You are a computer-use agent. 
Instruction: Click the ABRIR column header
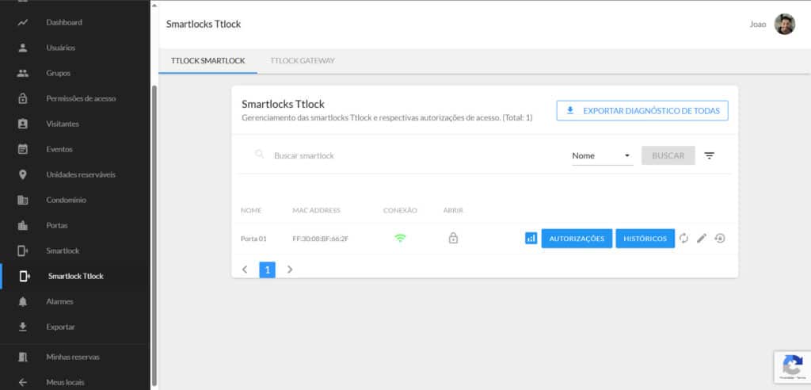click(x=453, y=210)
